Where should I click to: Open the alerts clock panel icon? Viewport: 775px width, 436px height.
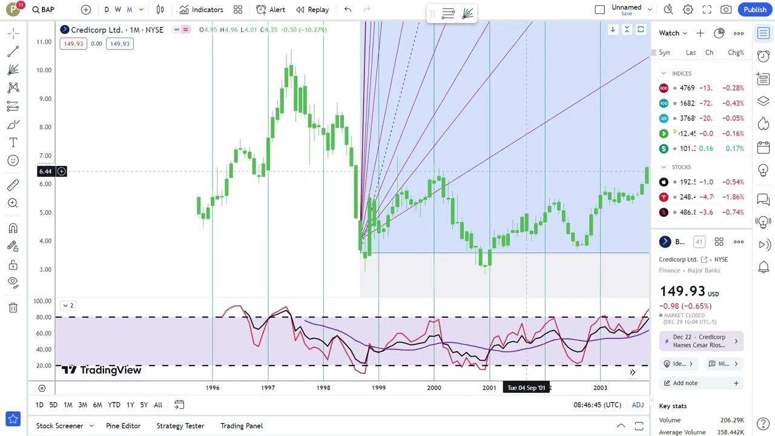[x=763, y=56]
